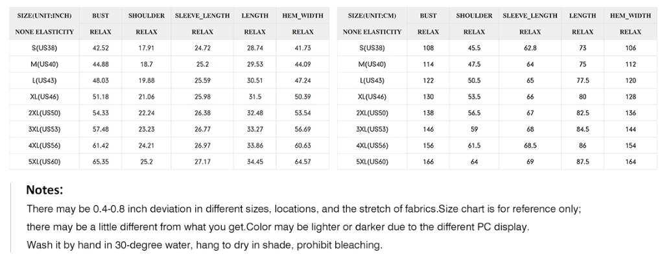The image size is (662, 263).
Task: Click the 25.98 sleeve length value
Action: [202, 97]
